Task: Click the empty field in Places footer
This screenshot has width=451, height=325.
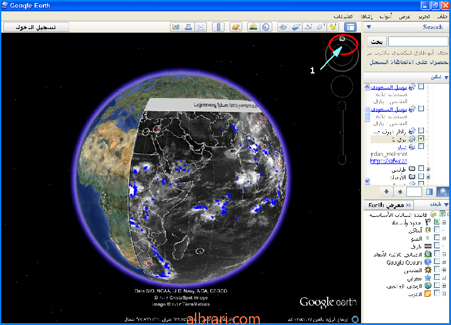Action: click(x=414, y=192)
